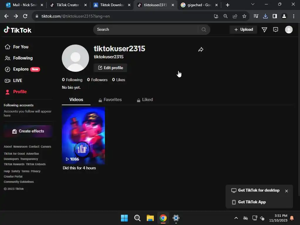
Task: Click the share page icon in address bar
Action: pos(235,16)
